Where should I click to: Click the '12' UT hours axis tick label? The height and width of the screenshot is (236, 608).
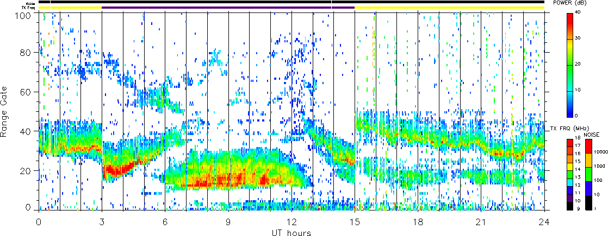[x=291, y=222]
